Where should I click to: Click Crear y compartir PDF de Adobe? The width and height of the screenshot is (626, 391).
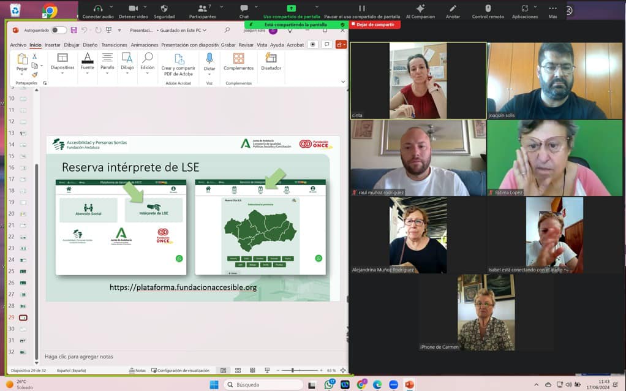pyautogui.click(x=178, y=65)
